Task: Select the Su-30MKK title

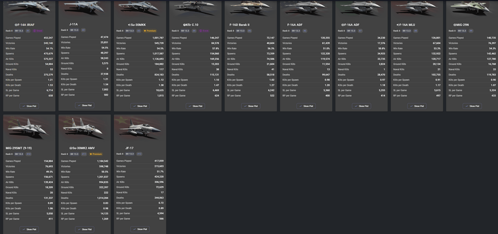Action: click(x=137, y=25)
